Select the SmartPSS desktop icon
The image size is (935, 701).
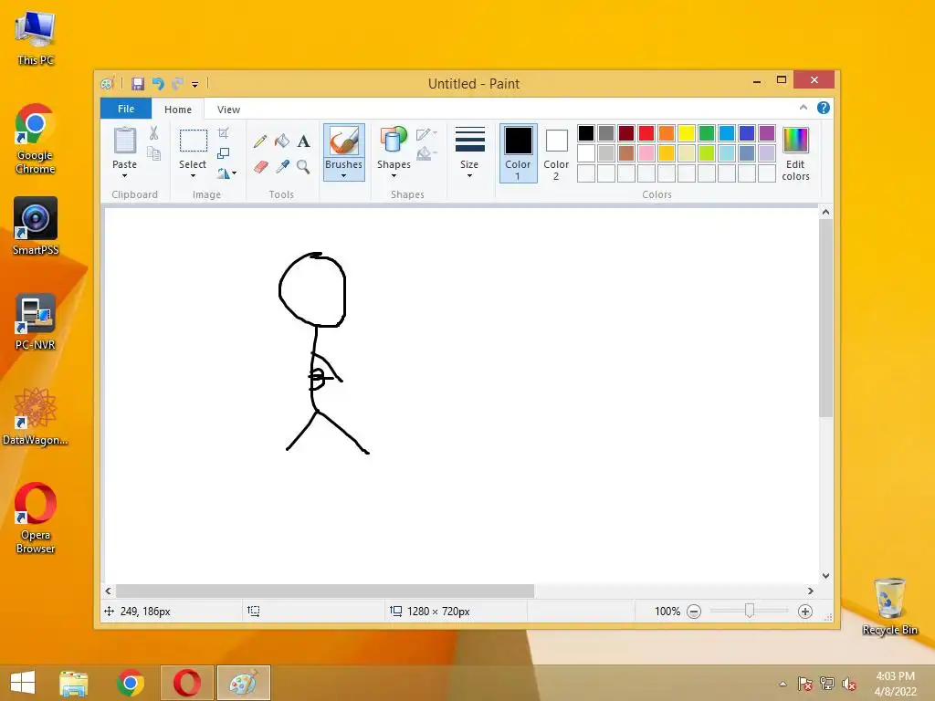(36, 226)
